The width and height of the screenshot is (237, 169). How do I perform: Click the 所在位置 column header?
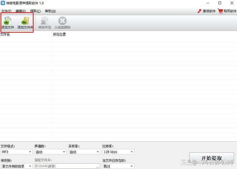pos(59,35)
